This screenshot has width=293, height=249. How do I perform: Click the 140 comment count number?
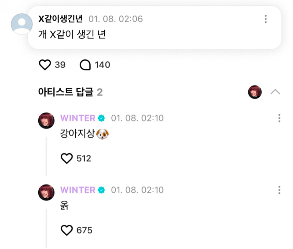[102, 65]
